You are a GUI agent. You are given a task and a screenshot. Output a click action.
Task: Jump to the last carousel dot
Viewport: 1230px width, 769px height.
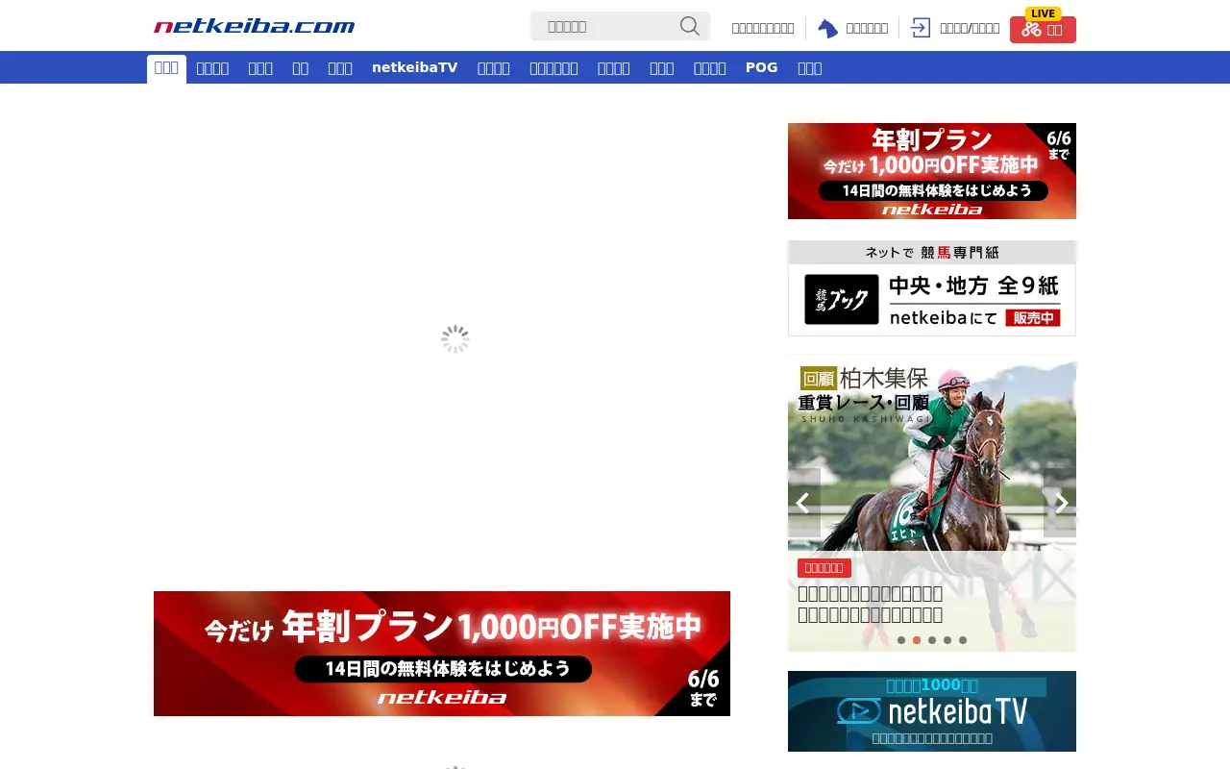click(x=963, y=640)
